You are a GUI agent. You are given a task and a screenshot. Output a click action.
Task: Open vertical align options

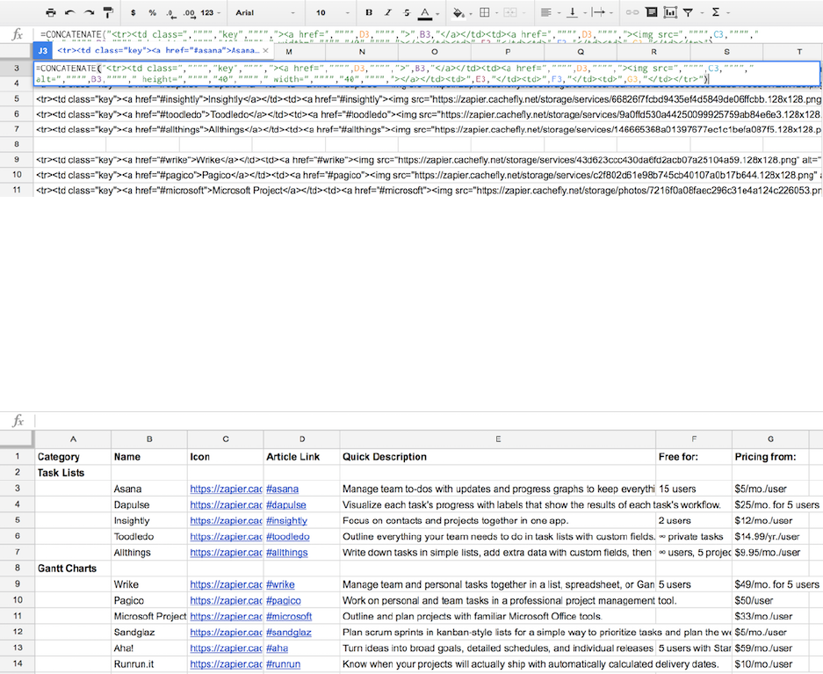(576, 12)
